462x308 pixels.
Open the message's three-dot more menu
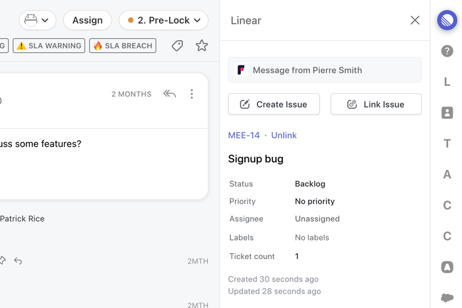[191, 94]
